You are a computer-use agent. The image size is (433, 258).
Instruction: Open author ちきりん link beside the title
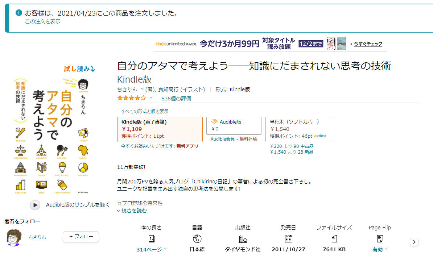pos(127,90)
